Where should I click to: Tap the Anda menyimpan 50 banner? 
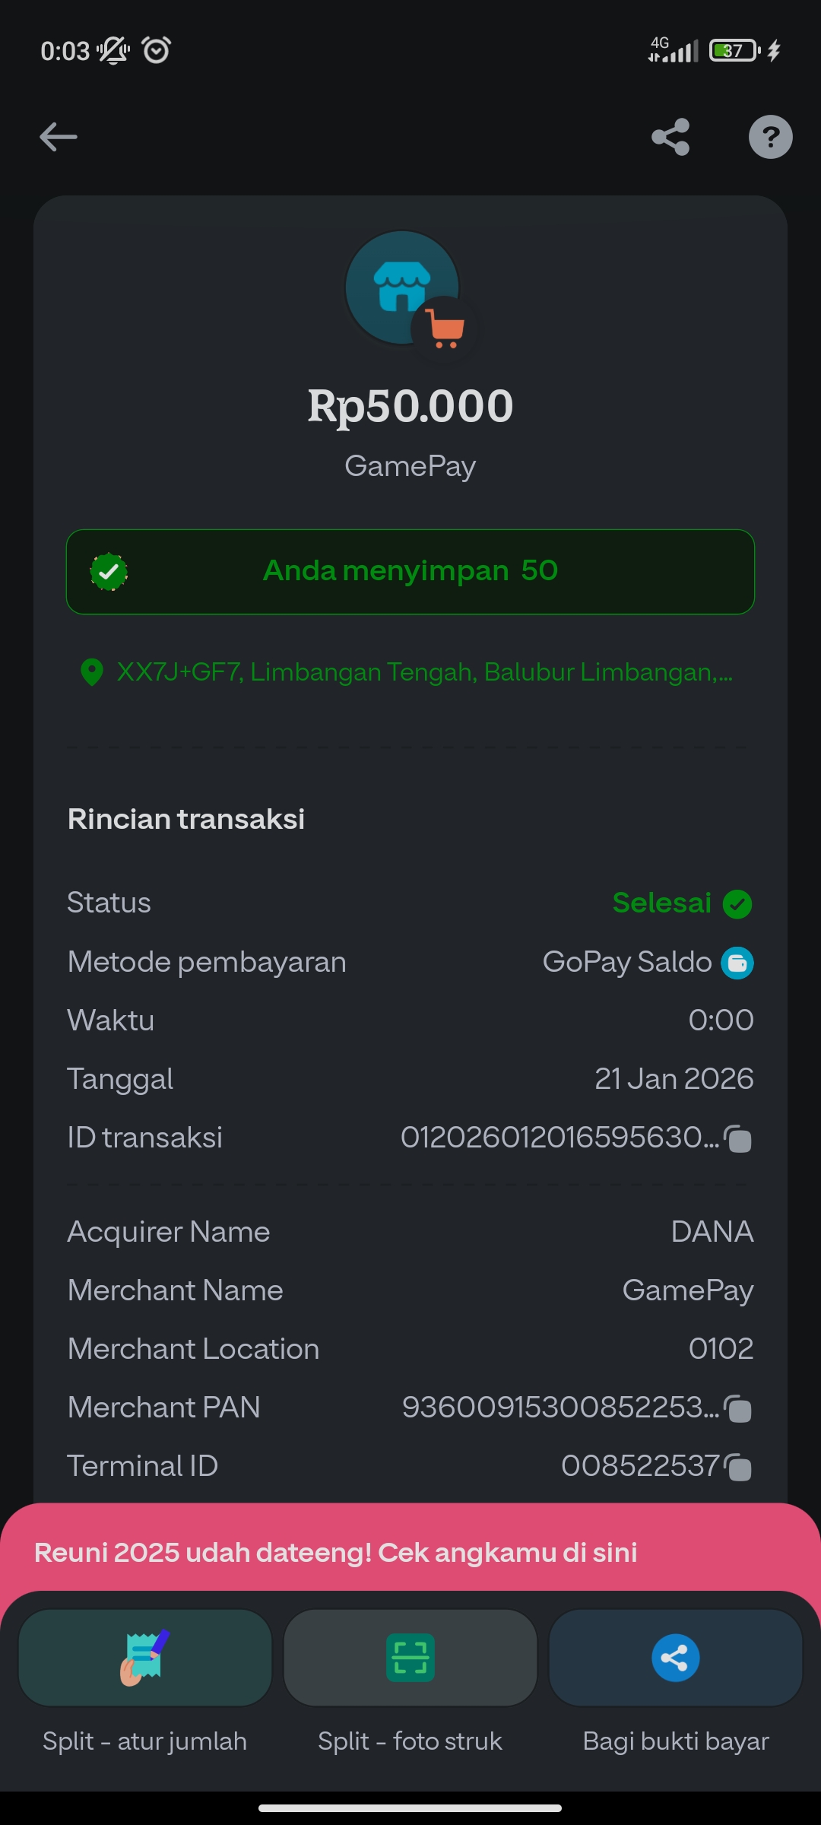[x=410, y=571]
